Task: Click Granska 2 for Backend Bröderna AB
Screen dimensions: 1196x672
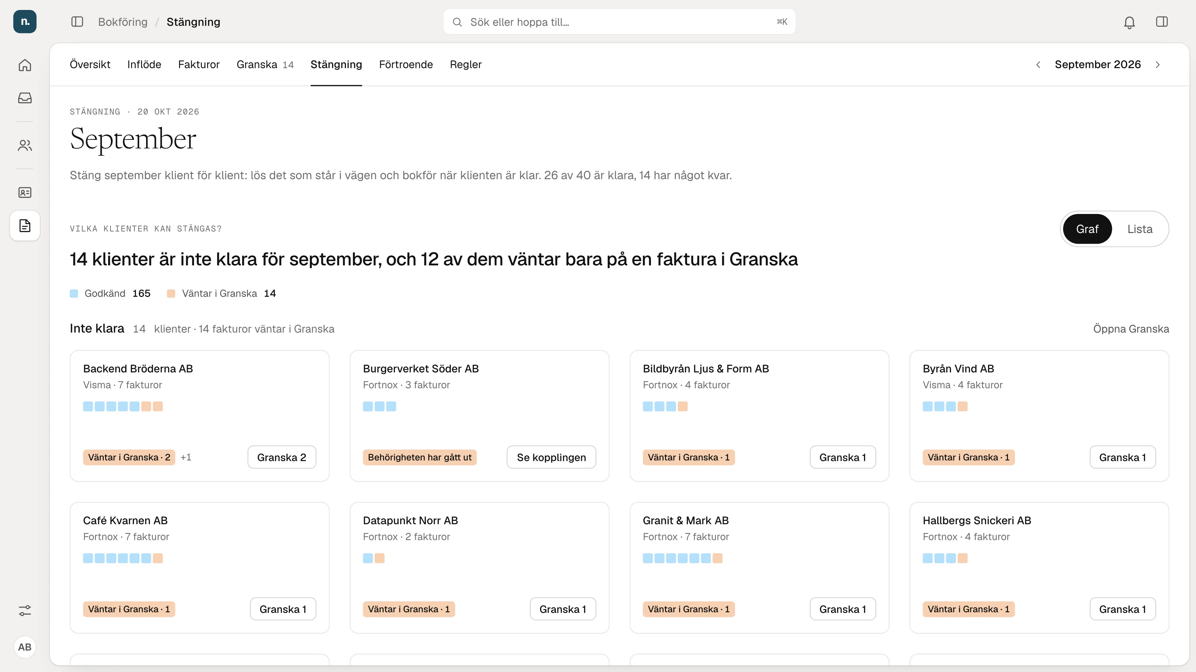Action: pos(282,457)
